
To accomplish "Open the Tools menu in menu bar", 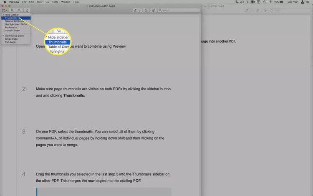I will tap(55, 2).
